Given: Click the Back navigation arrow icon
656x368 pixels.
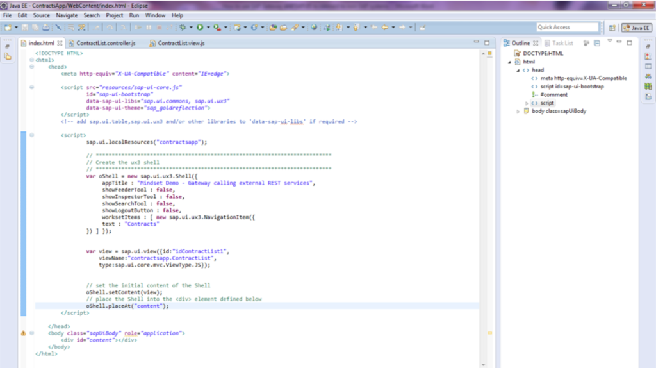Looking at the screenshot, I should tap(385, 28).
